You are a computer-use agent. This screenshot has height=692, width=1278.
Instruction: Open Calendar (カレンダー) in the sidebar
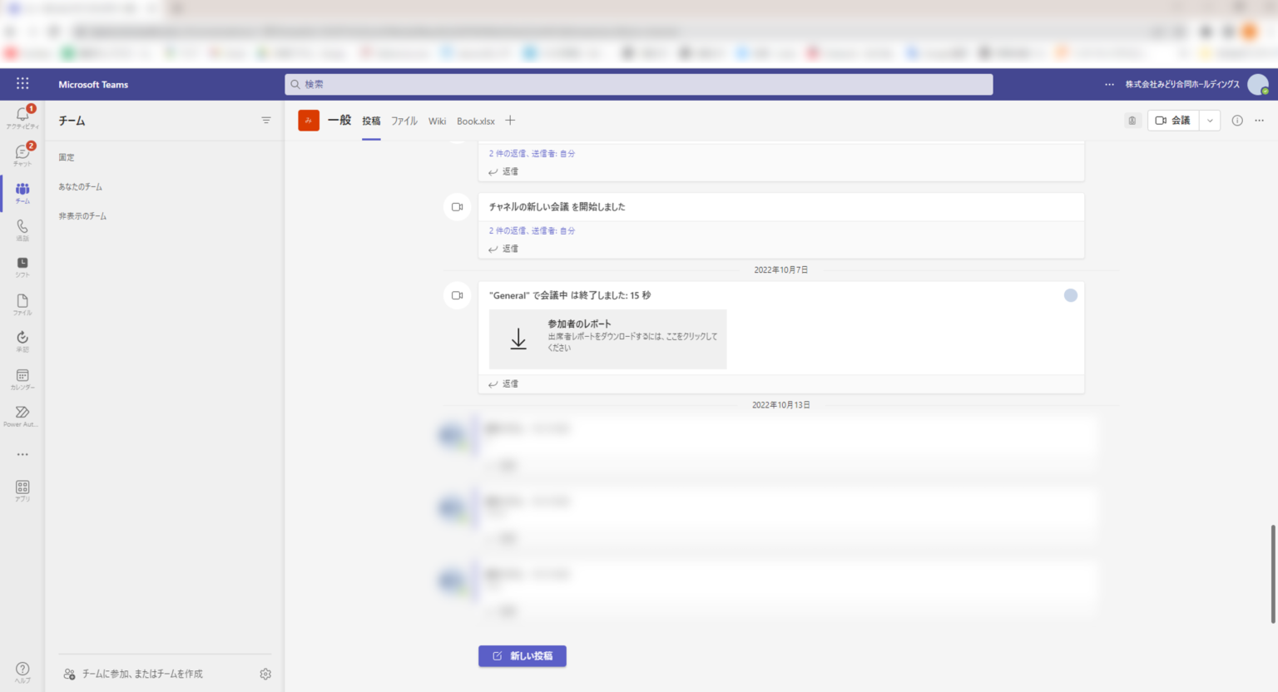pyautogui.click(x=22, y=378)
